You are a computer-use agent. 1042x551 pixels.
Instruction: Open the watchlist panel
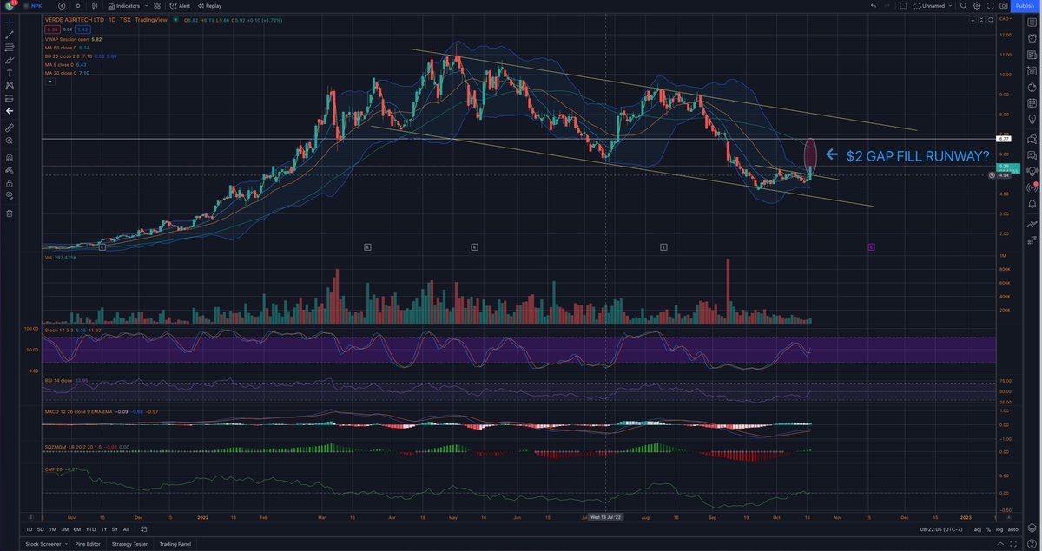(1032, 22)
